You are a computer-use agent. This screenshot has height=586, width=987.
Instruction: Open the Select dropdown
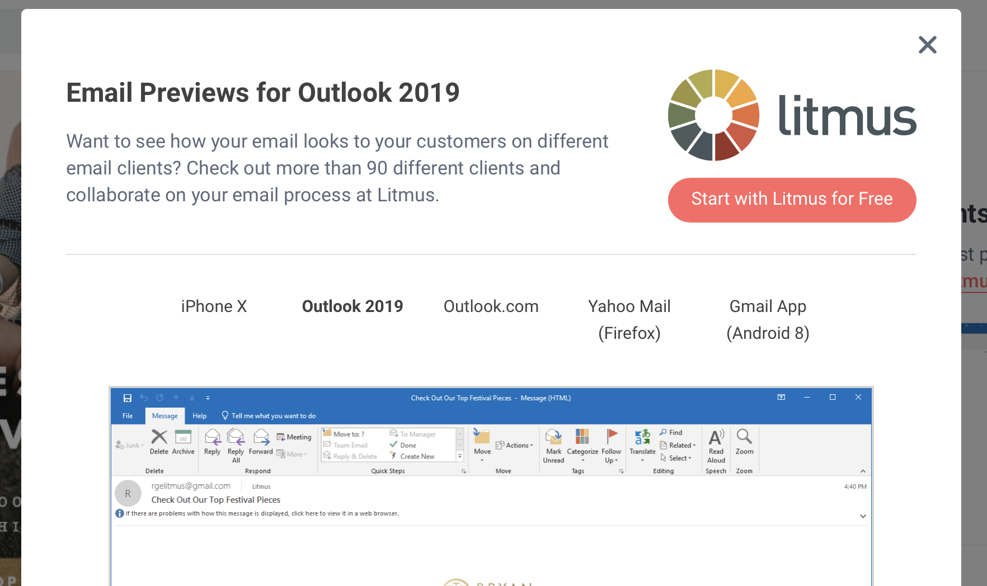(x=676, y=458)
